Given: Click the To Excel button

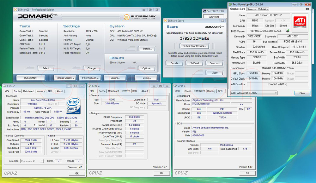Looking at the screenshot, I should [194, 63].
